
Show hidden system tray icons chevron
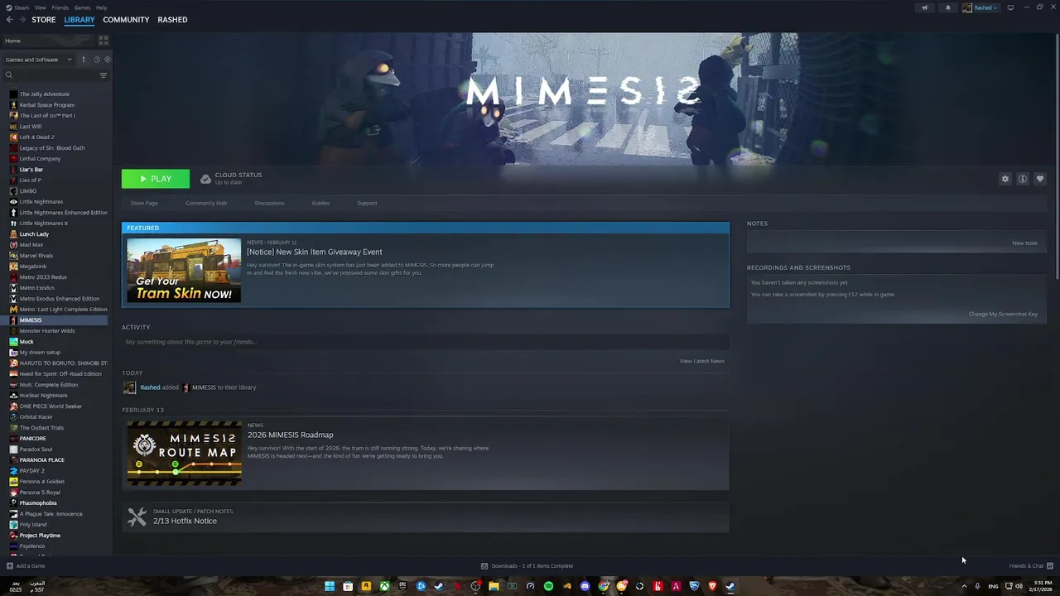click(x=964, y=586)
